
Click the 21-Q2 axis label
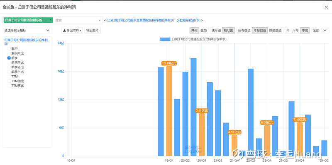tap(218, 160)
